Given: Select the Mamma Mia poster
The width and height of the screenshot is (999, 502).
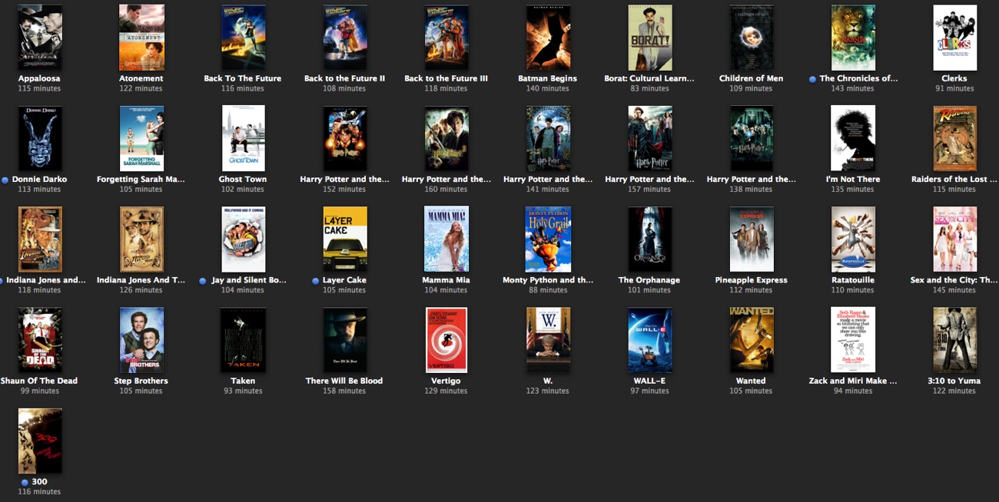Looking at the screenshot, I should tap(446, 239).
